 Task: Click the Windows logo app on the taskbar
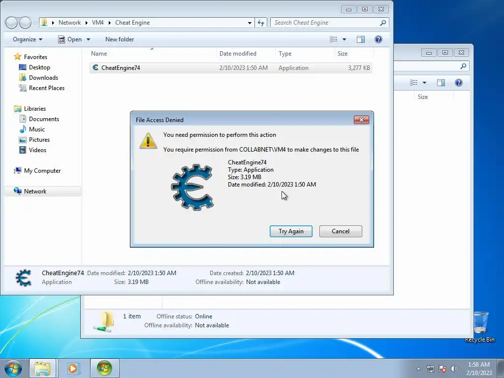104,368
